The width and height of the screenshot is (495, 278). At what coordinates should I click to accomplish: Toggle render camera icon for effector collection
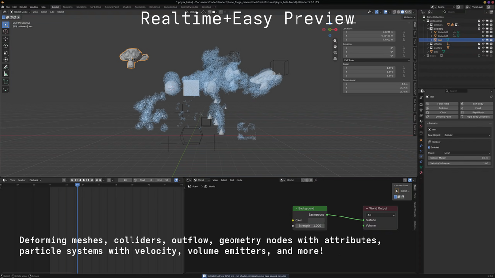point(491,44)
